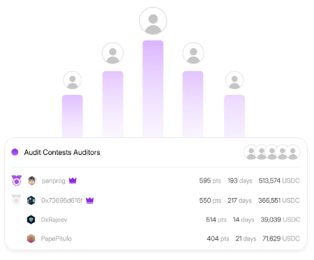Open the PapaPitufo auditor name

[57, 238]
